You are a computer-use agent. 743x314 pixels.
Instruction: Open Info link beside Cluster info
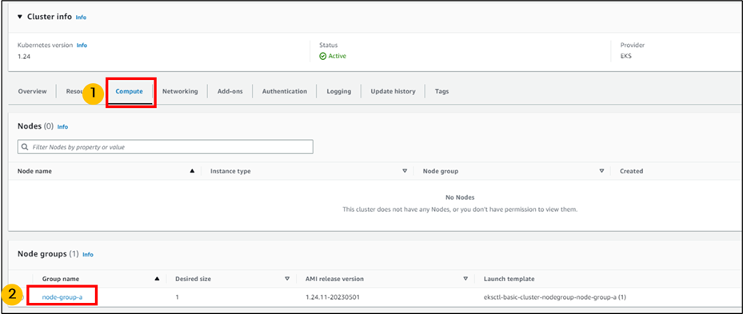[x=81, y=17]
